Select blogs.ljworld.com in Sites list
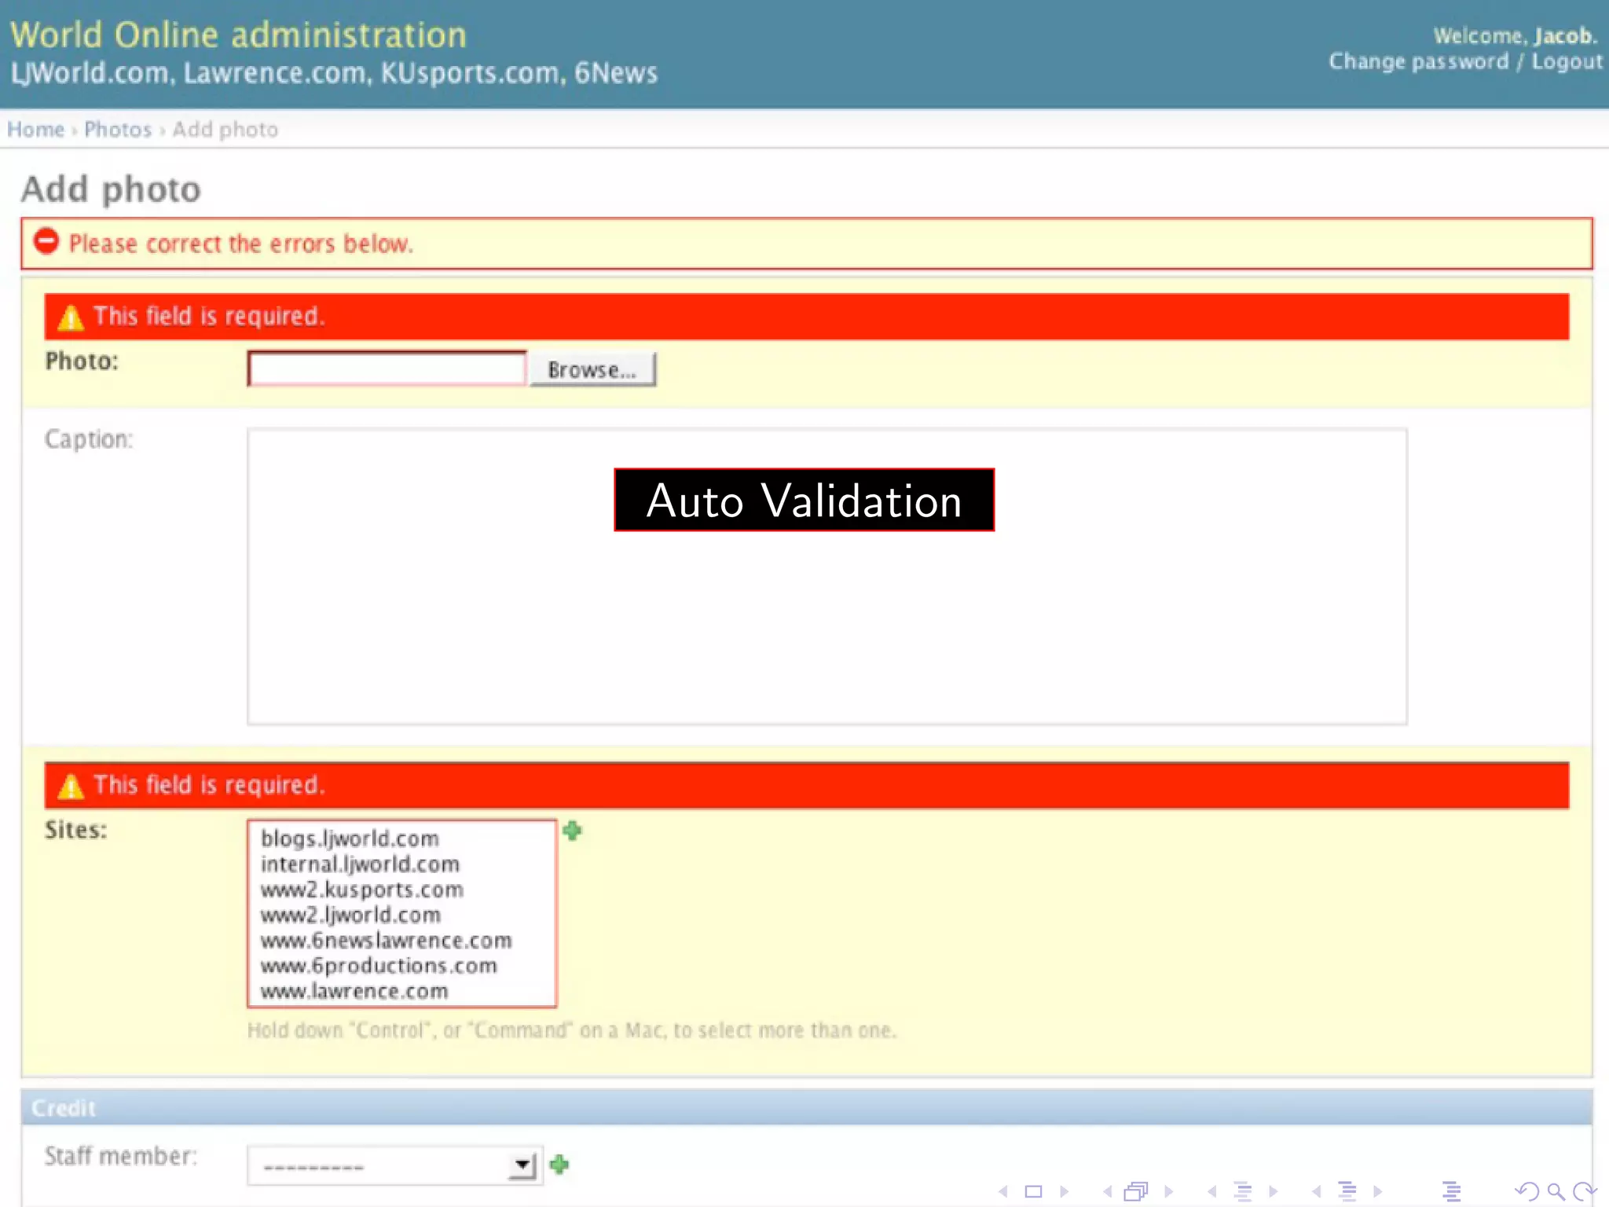Screen dimensions: 1609x1207 (x=350, y=838)
